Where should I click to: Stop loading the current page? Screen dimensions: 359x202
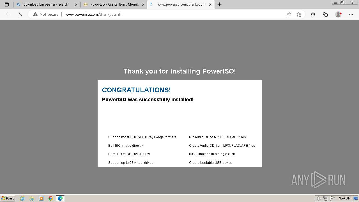(x=20, y=14)
